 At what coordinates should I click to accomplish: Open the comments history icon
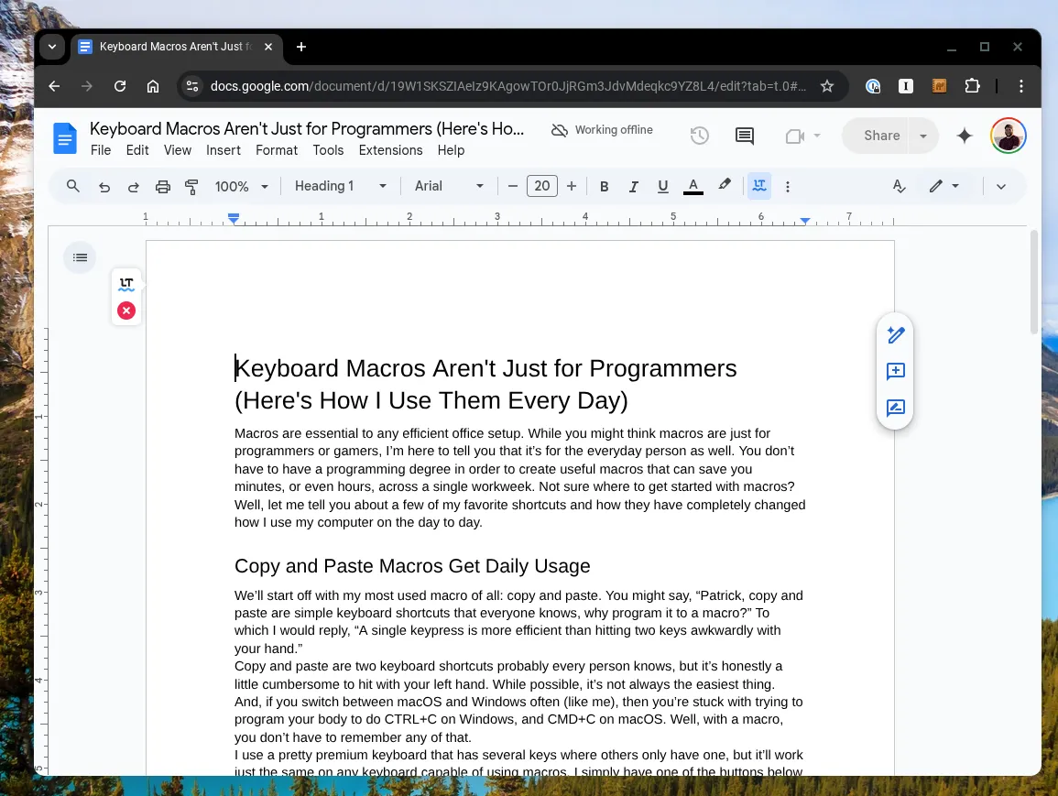tap(745, 136)
